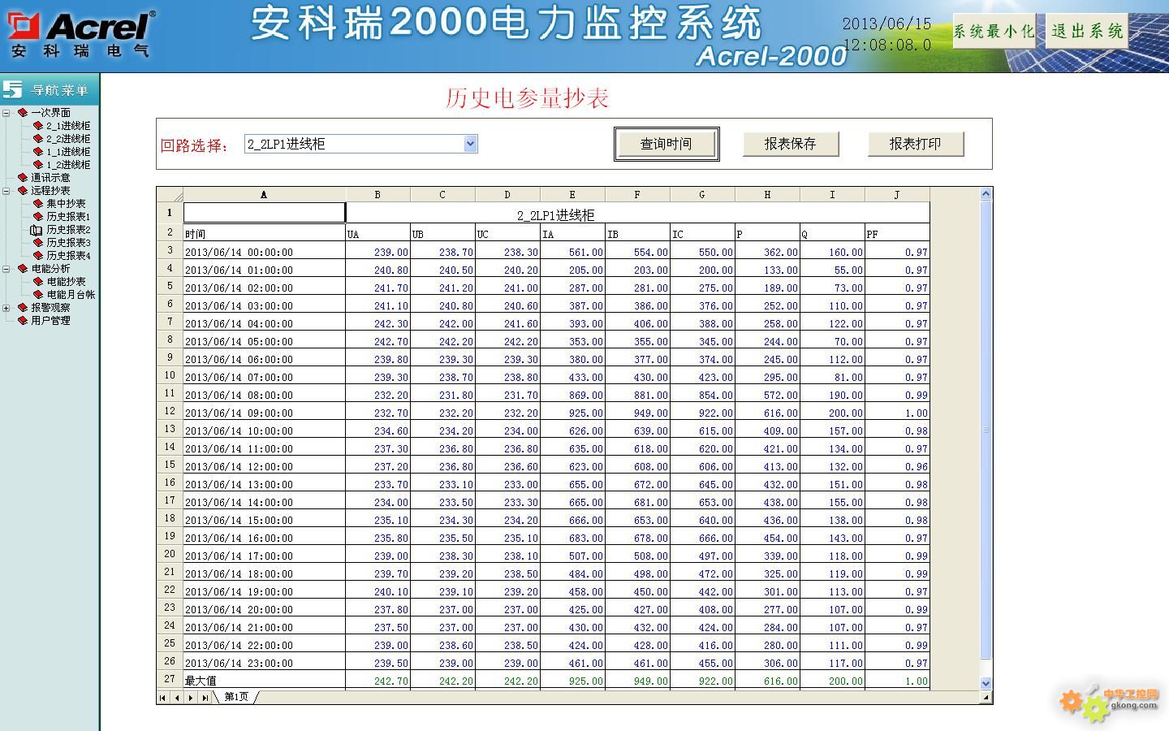
Task: Click the first sheet navigation arrow
Action: [x=163, y=698]
